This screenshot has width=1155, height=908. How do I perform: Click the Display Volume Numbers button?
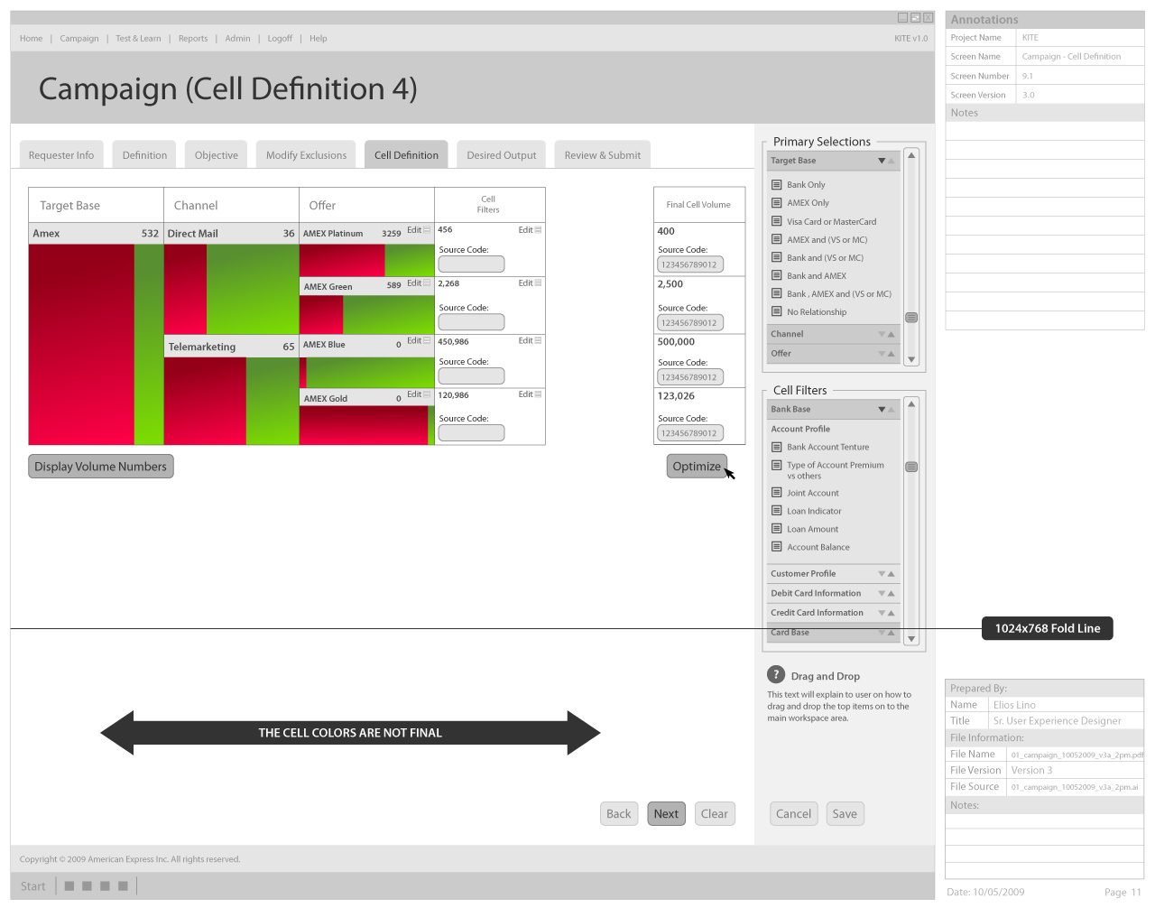tap(101, 467)
